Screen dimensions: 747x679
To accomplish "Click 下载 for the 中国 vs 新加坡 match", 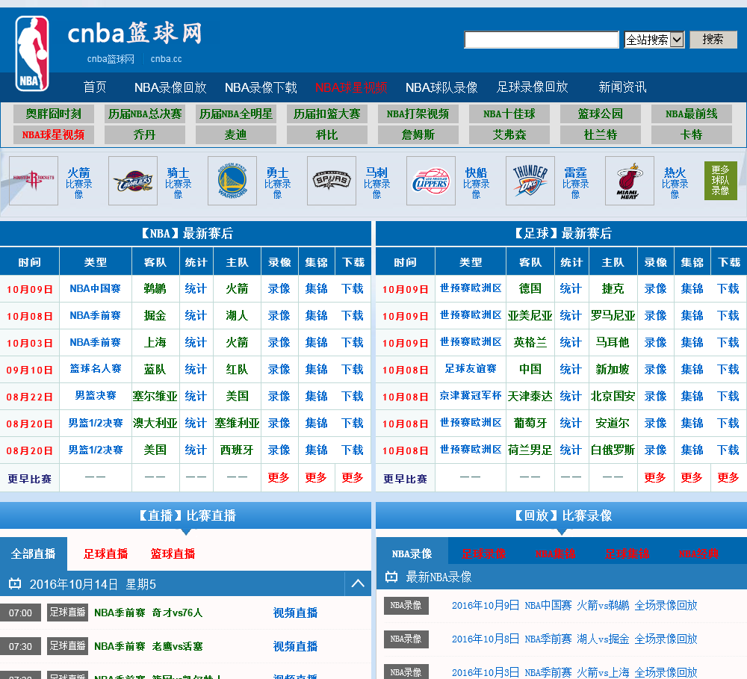I will [x=728, y=369].
